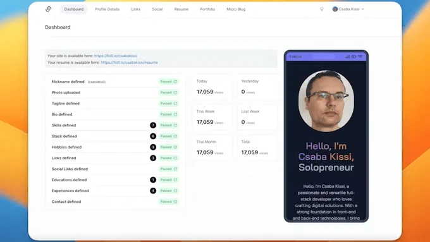Image resolution: width=430 pixels, height=242 pixels.
Task: Open the Social tab
Action: pyautogui.click(x=157, y=9)
